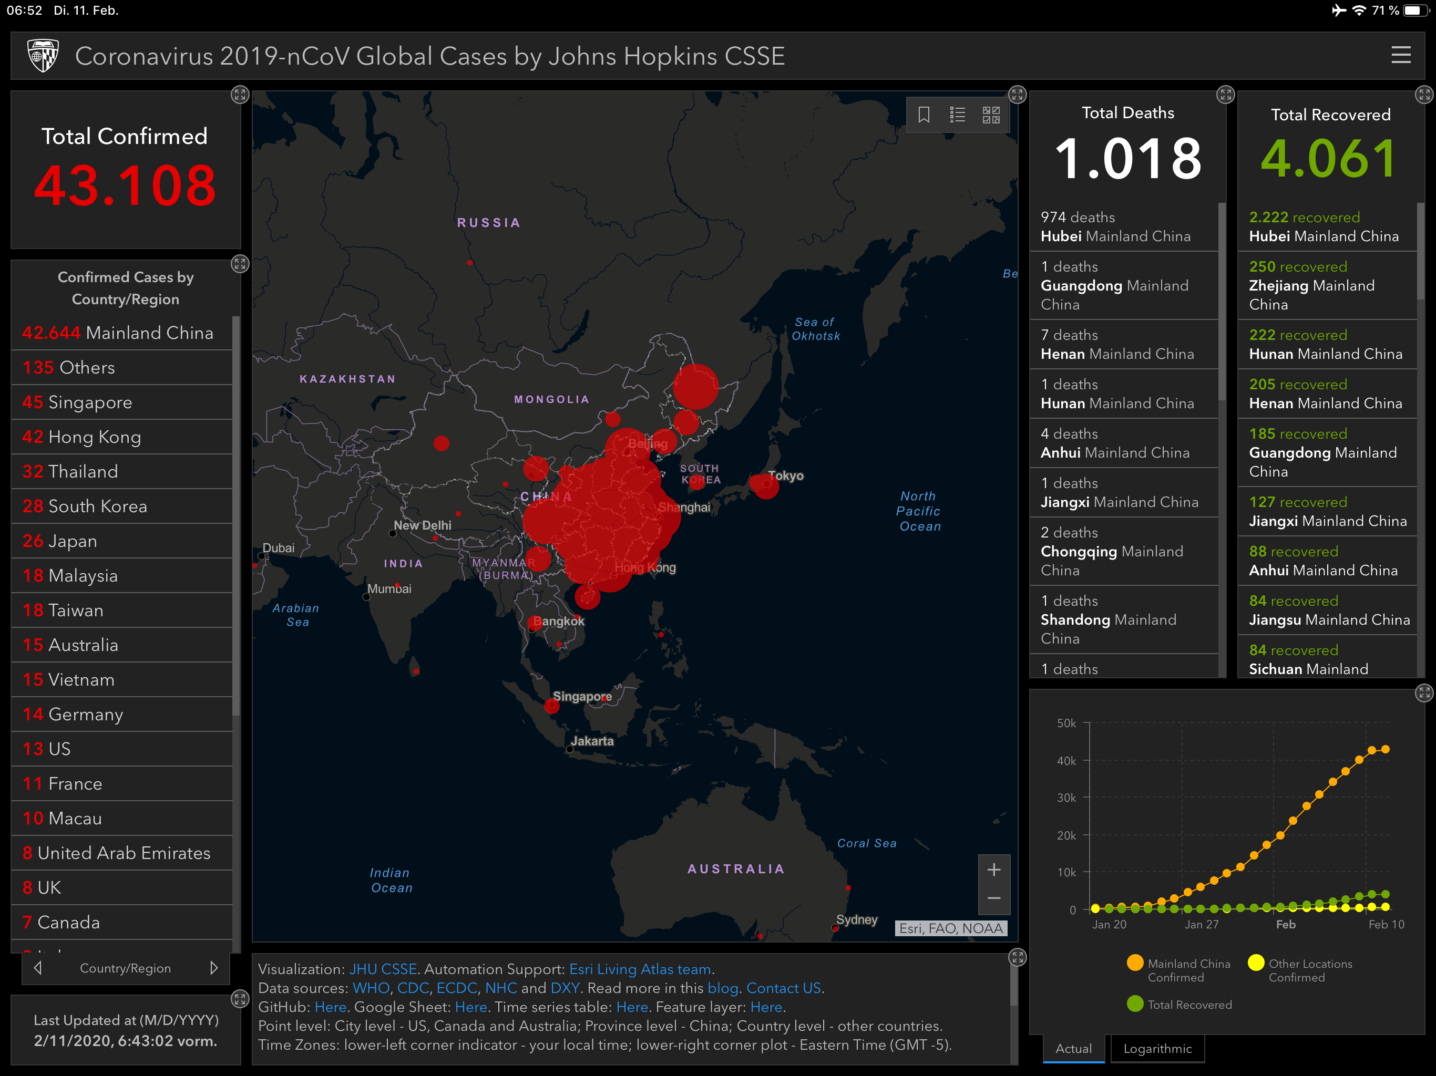
Task: Open the JHU CSSE link
Action: point(383,969)
